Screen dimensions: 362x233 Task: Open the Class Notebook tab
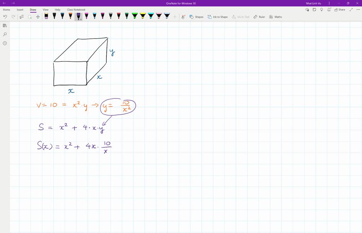pos(76,10)
